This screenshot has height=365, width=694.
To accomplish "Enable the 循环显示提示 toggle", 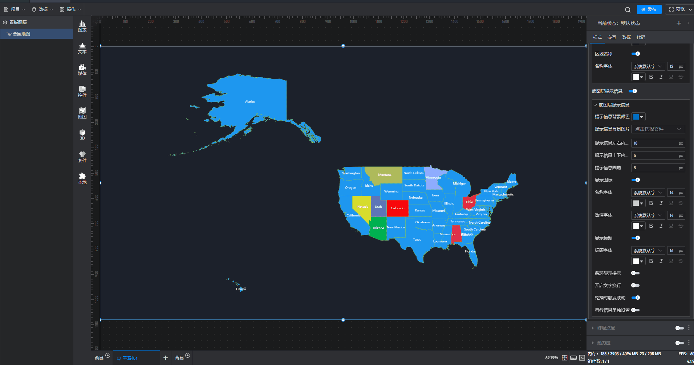I will pyautogui.click(x=635, y=273).
